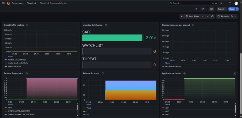Shift time range forward

click(207, 16)
